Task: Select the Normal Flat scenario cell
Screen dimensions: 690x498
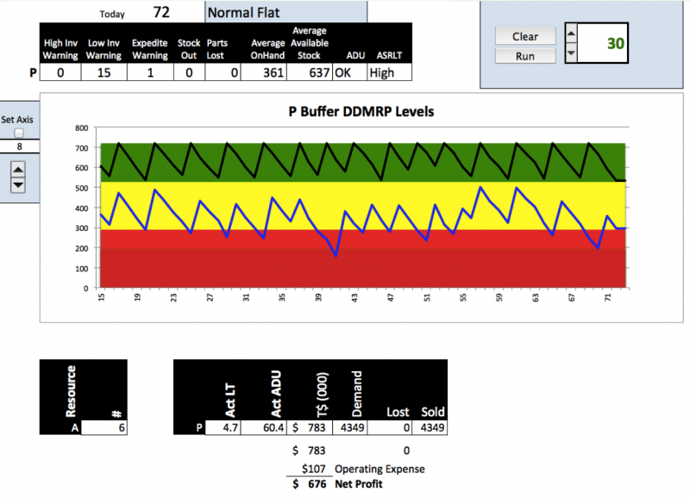Action: tap(285, 13)
